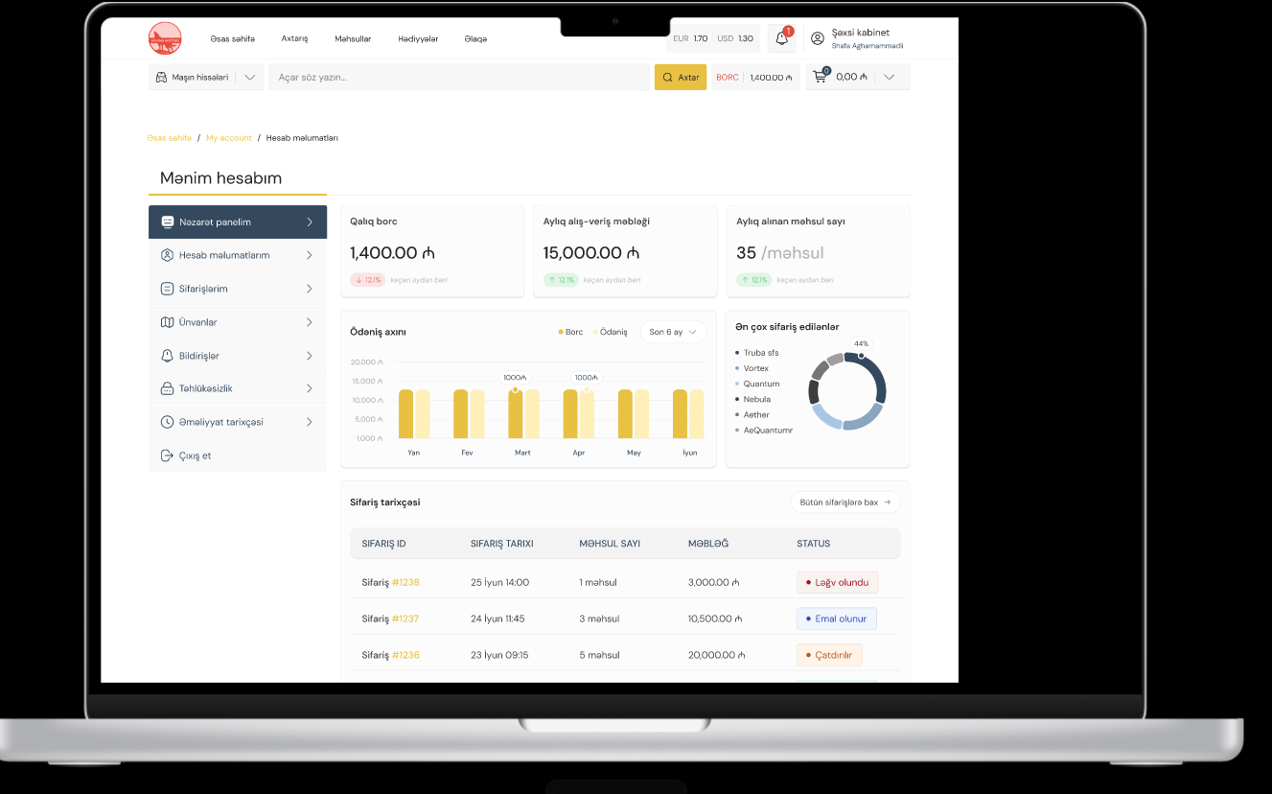Toggle the Ödəniş legend in chart
This screenshot has width=1272, height=794.
610,332
